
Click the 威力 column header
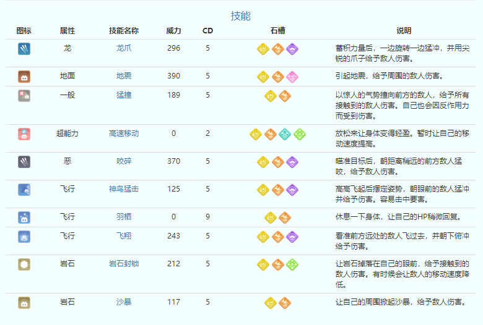[174, 31]
